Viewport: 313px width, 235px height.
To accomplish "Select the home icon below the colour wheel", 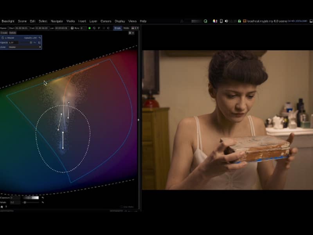I will point(3,206).
